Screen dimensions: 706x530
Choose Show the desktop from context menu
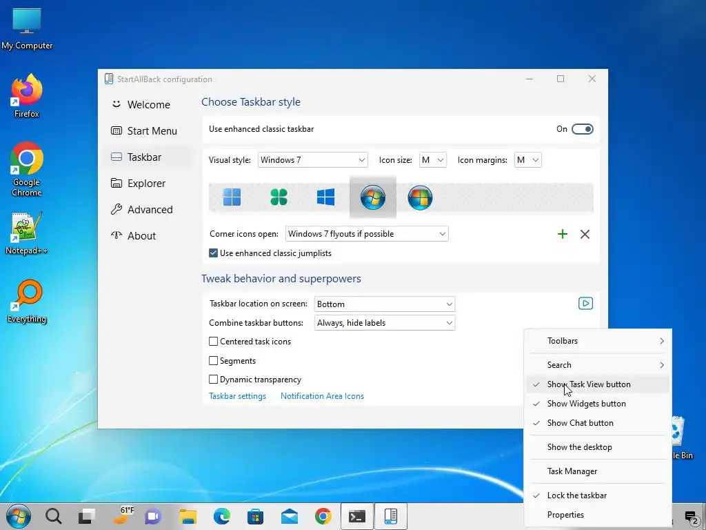click(598, 447)
